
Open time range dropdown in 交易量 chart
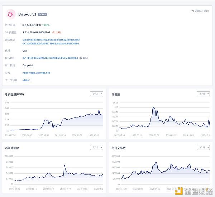(203, 94)
